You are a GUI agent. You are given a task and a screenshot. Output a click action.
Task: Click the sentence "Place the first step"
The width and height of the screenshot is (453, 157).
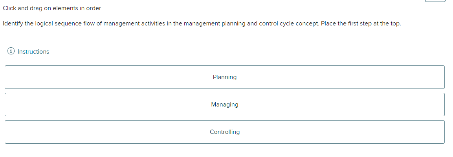pyautogui.click(x=346, y=23)
